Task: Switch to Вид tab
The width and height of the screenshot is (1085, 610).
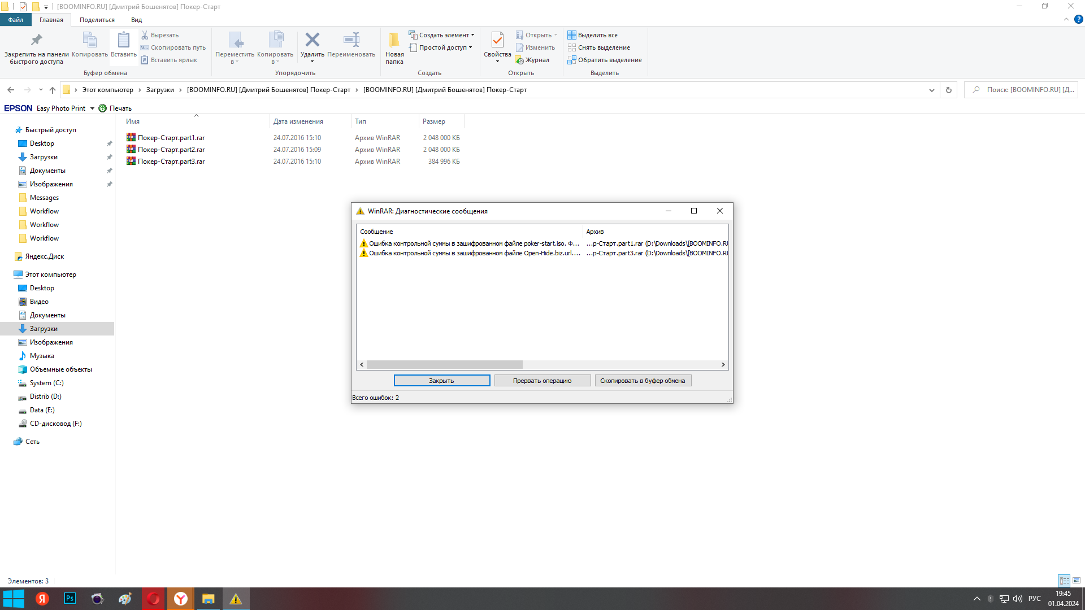Action: pyautogui.click(x=137, y=20)
